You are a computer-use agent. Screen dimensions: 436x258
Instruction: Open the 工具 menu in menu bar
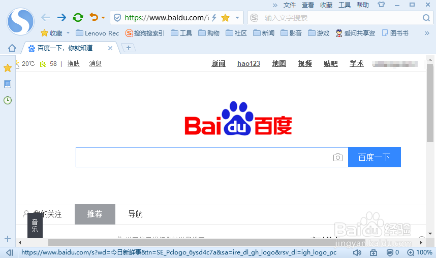[x=345, y=5]
